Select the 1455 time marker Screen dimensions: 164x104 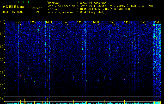pos(80,22)
